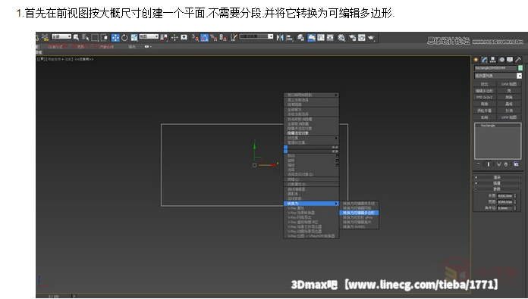Expand the 渲染 rollout

point(497,177)
